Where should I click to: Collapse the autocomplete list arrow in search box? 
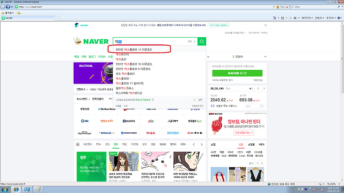[x=194, y=42]
